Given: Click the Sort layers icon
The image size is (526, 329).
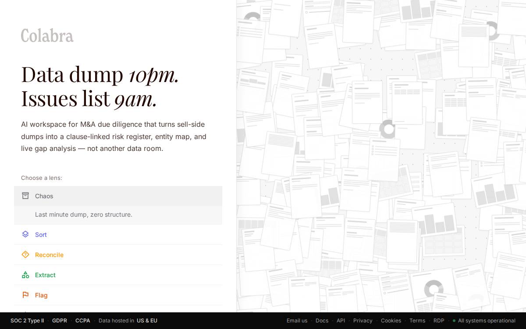Looking at the screenshot, I should click(25, 234).
